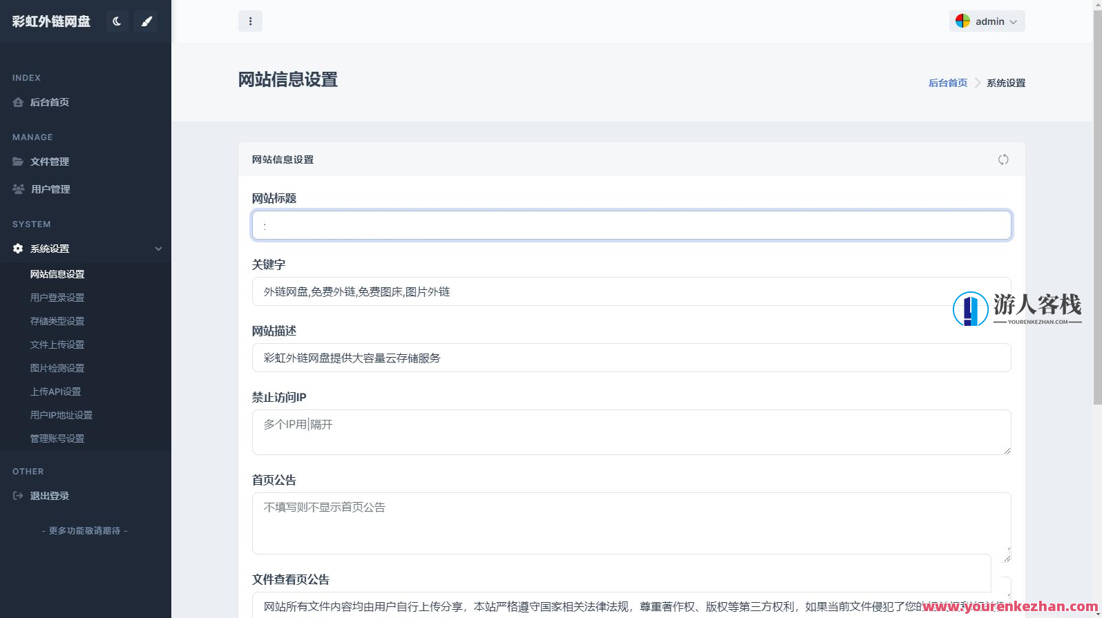Select 上传API设置 submenu item
The width and height of the screenshot is (1102, 618).
click(x=56, y=392)
